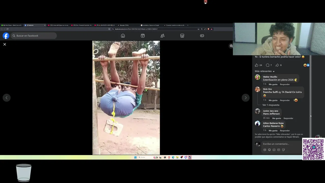Open tagged Feerchu Suffi profile
Screen dimensions: 325x183
(x=270, y=92)
